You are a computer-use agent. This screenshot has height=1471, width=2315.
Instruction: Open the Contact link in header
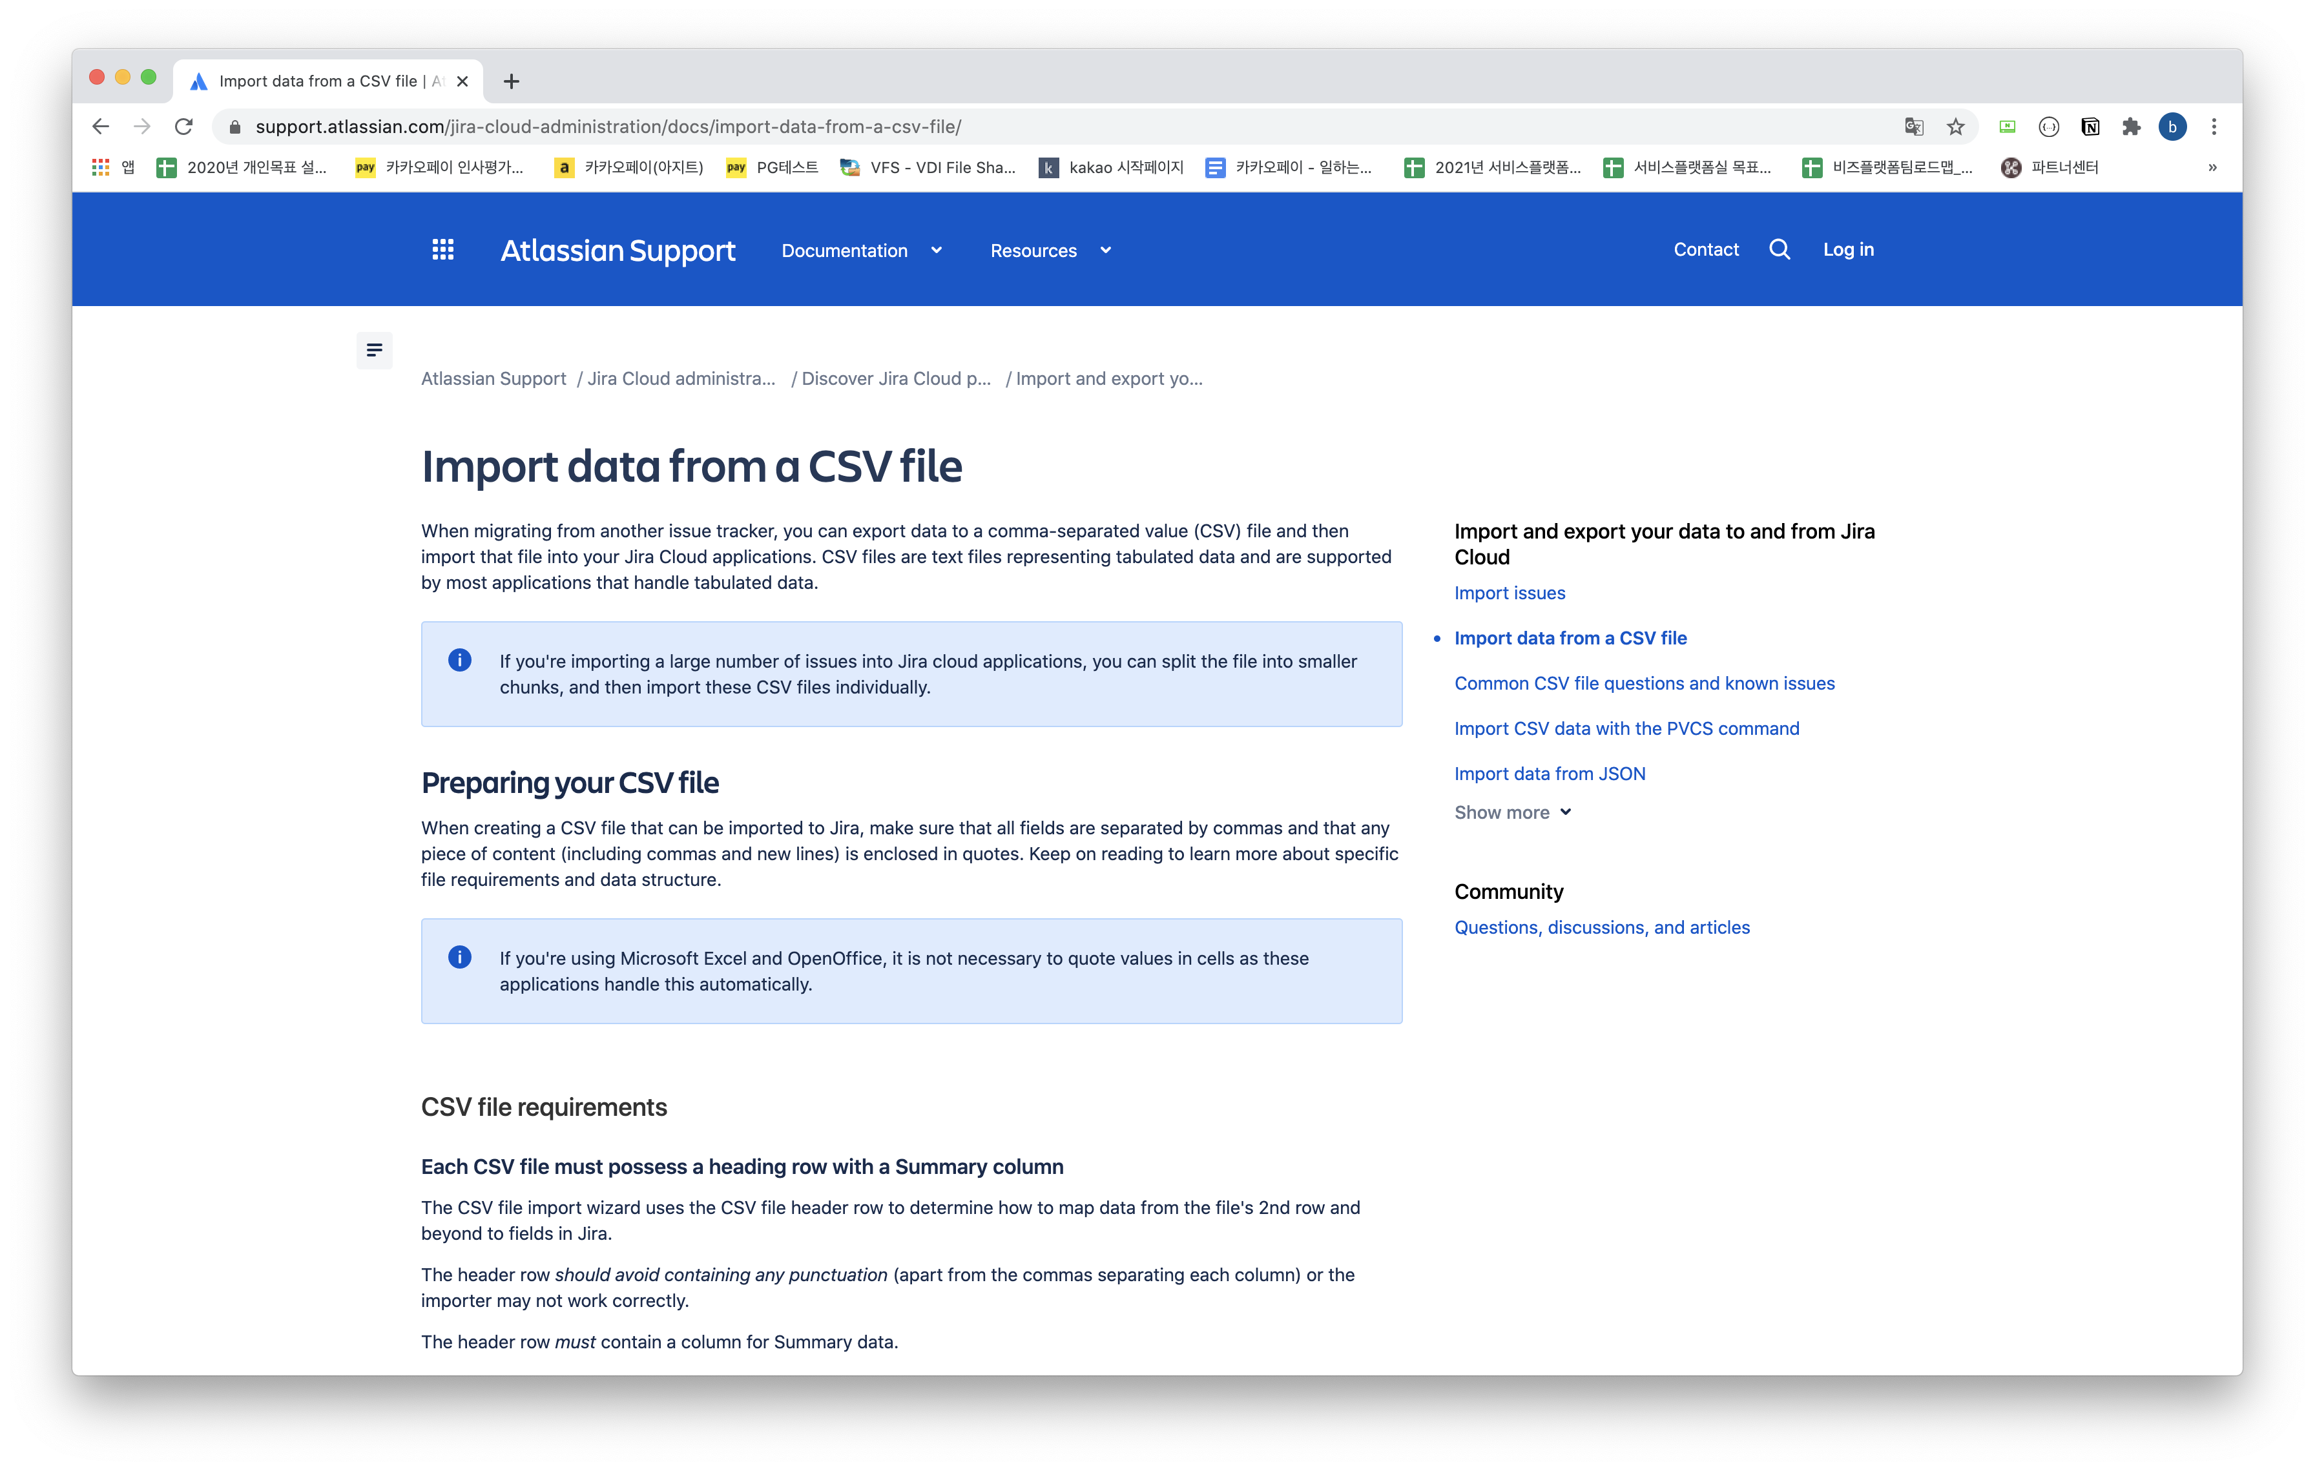click(x=1705, y=250)
